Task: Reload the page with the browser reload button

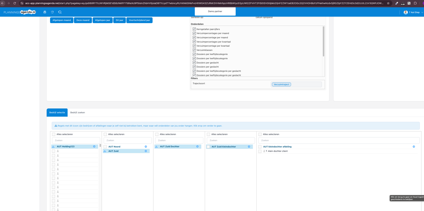Action: (x=15, y=3)
